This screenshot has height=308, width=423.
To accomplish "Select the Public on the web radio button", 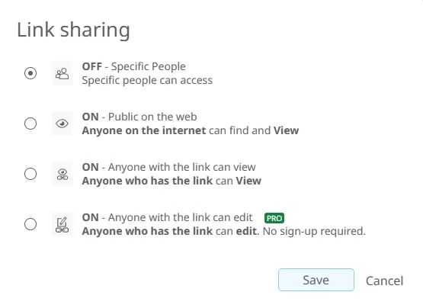I will click(30, 124).
